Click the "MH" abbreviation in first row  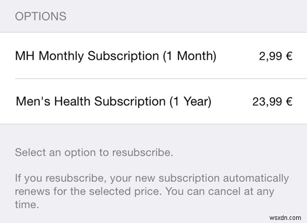click(x=25, y=56)
